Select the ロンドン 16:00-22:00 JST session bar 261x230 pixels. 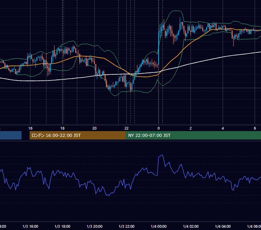[78, 135]
